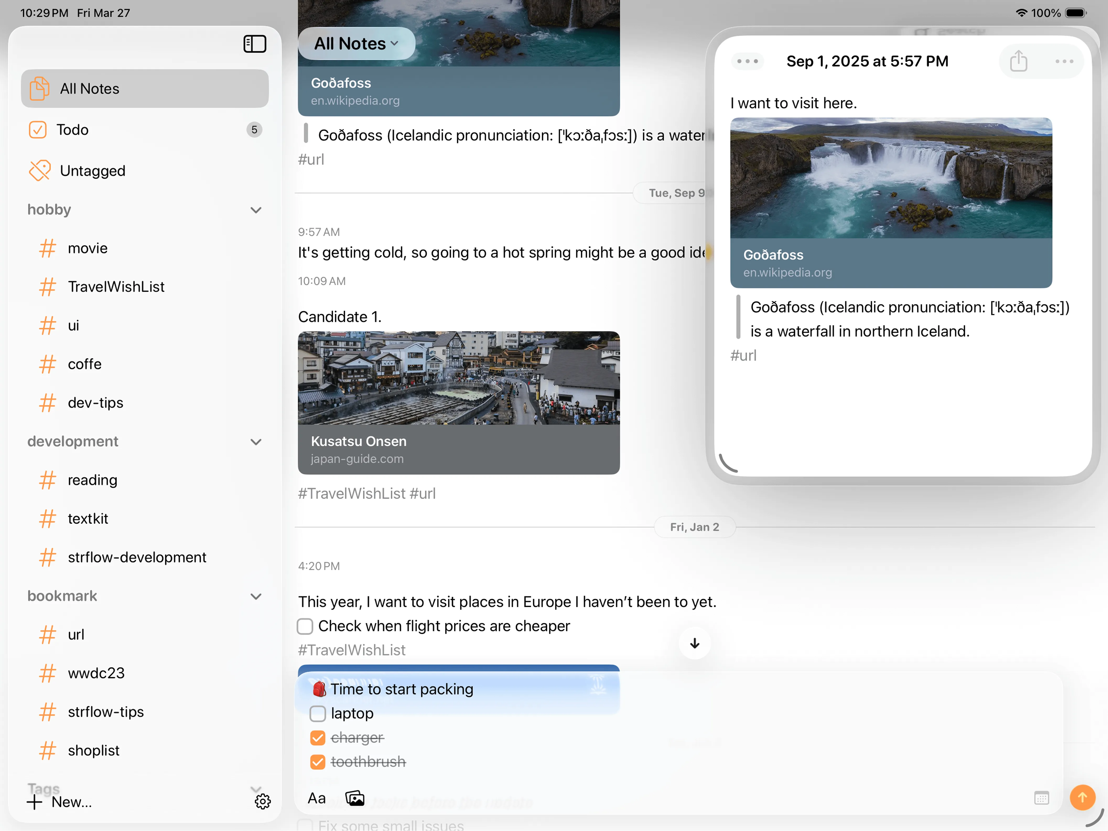Collapse the Tags group chevron
The width and height of the screenshot is (1108, 831).
(256, 789)
